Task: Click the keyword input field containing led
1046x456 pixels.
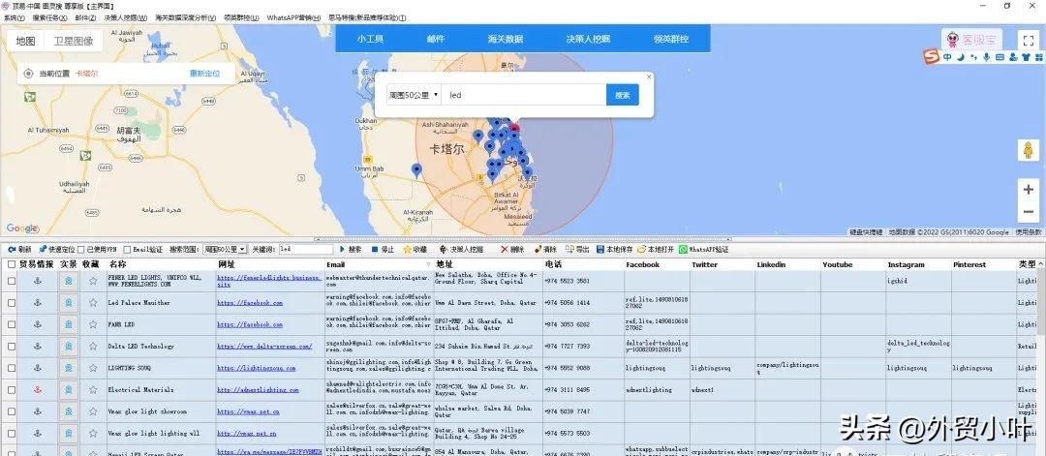Action: [x=304, y=250]
